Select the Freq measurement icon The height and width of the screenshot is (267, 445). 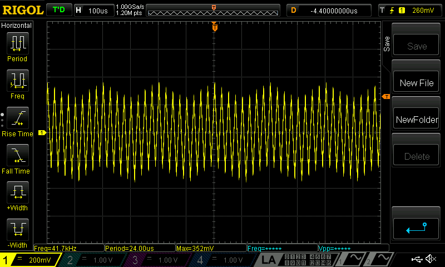tap(17, 81)
